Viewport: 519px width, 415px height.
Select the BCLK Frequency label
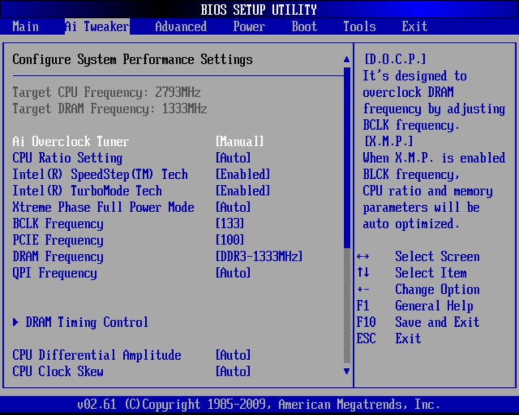(58, 224)
